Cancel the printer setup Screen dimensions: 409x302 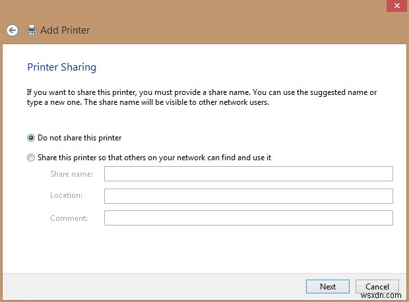pyautogui.click(x=377, y=286)
